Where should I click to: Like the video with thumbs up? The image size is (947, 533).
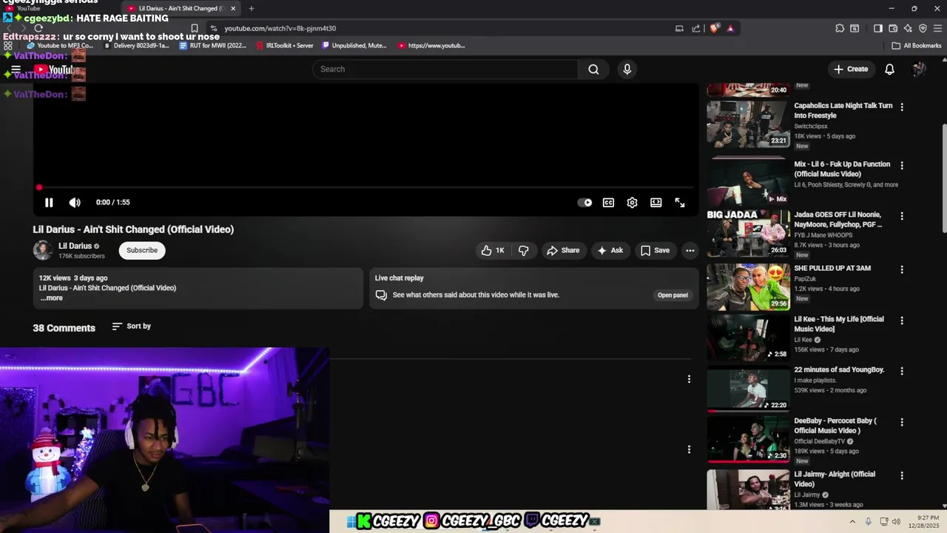pos(493,250)
